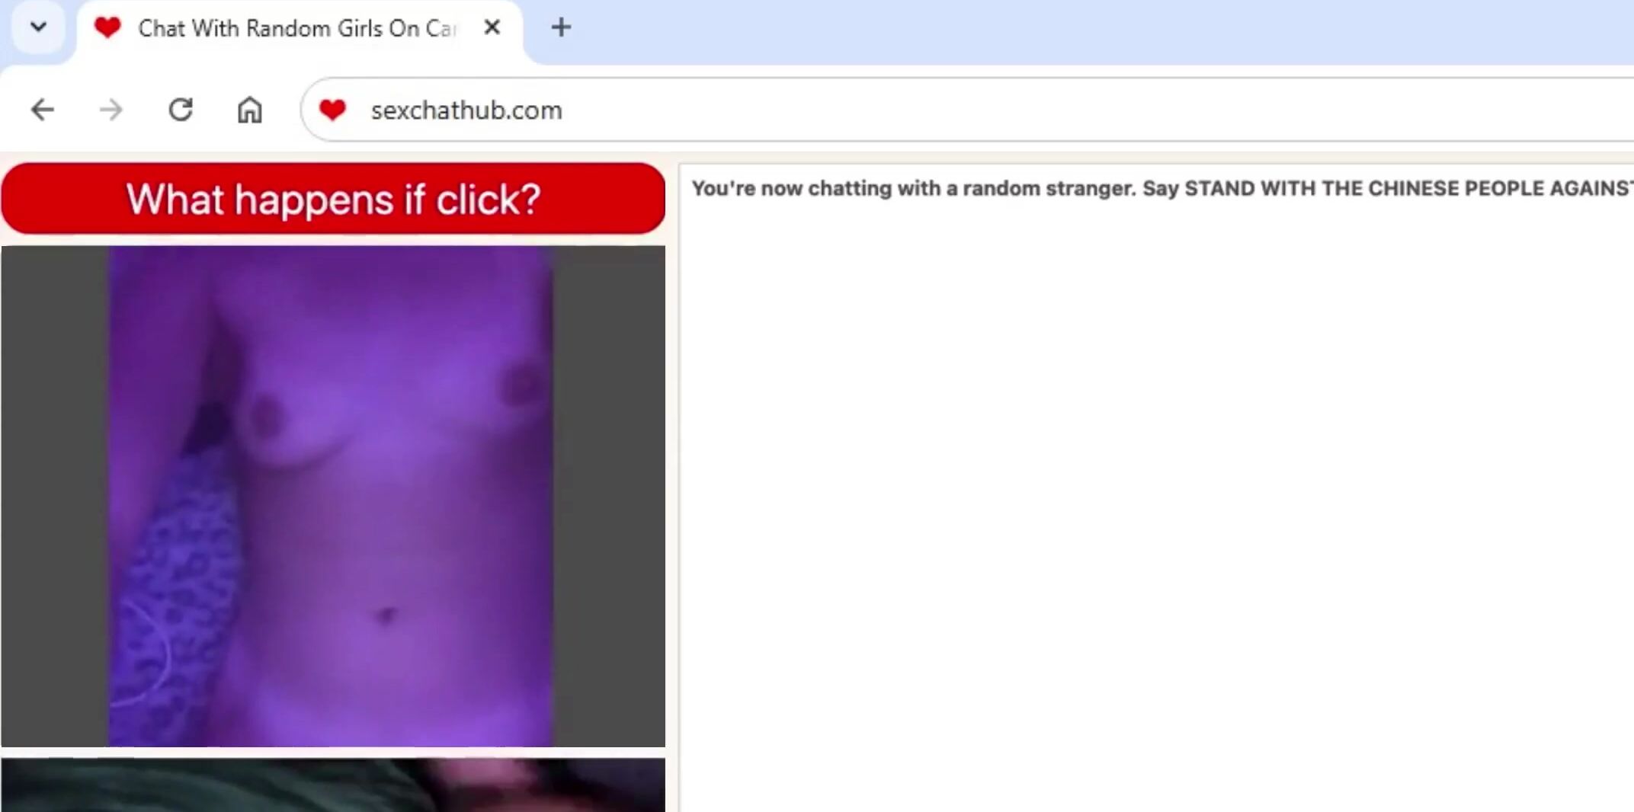Click the purple-lit stranger video feed
Image resolution: width=1634 pixels, height=812 pixels.
point(331,495)
